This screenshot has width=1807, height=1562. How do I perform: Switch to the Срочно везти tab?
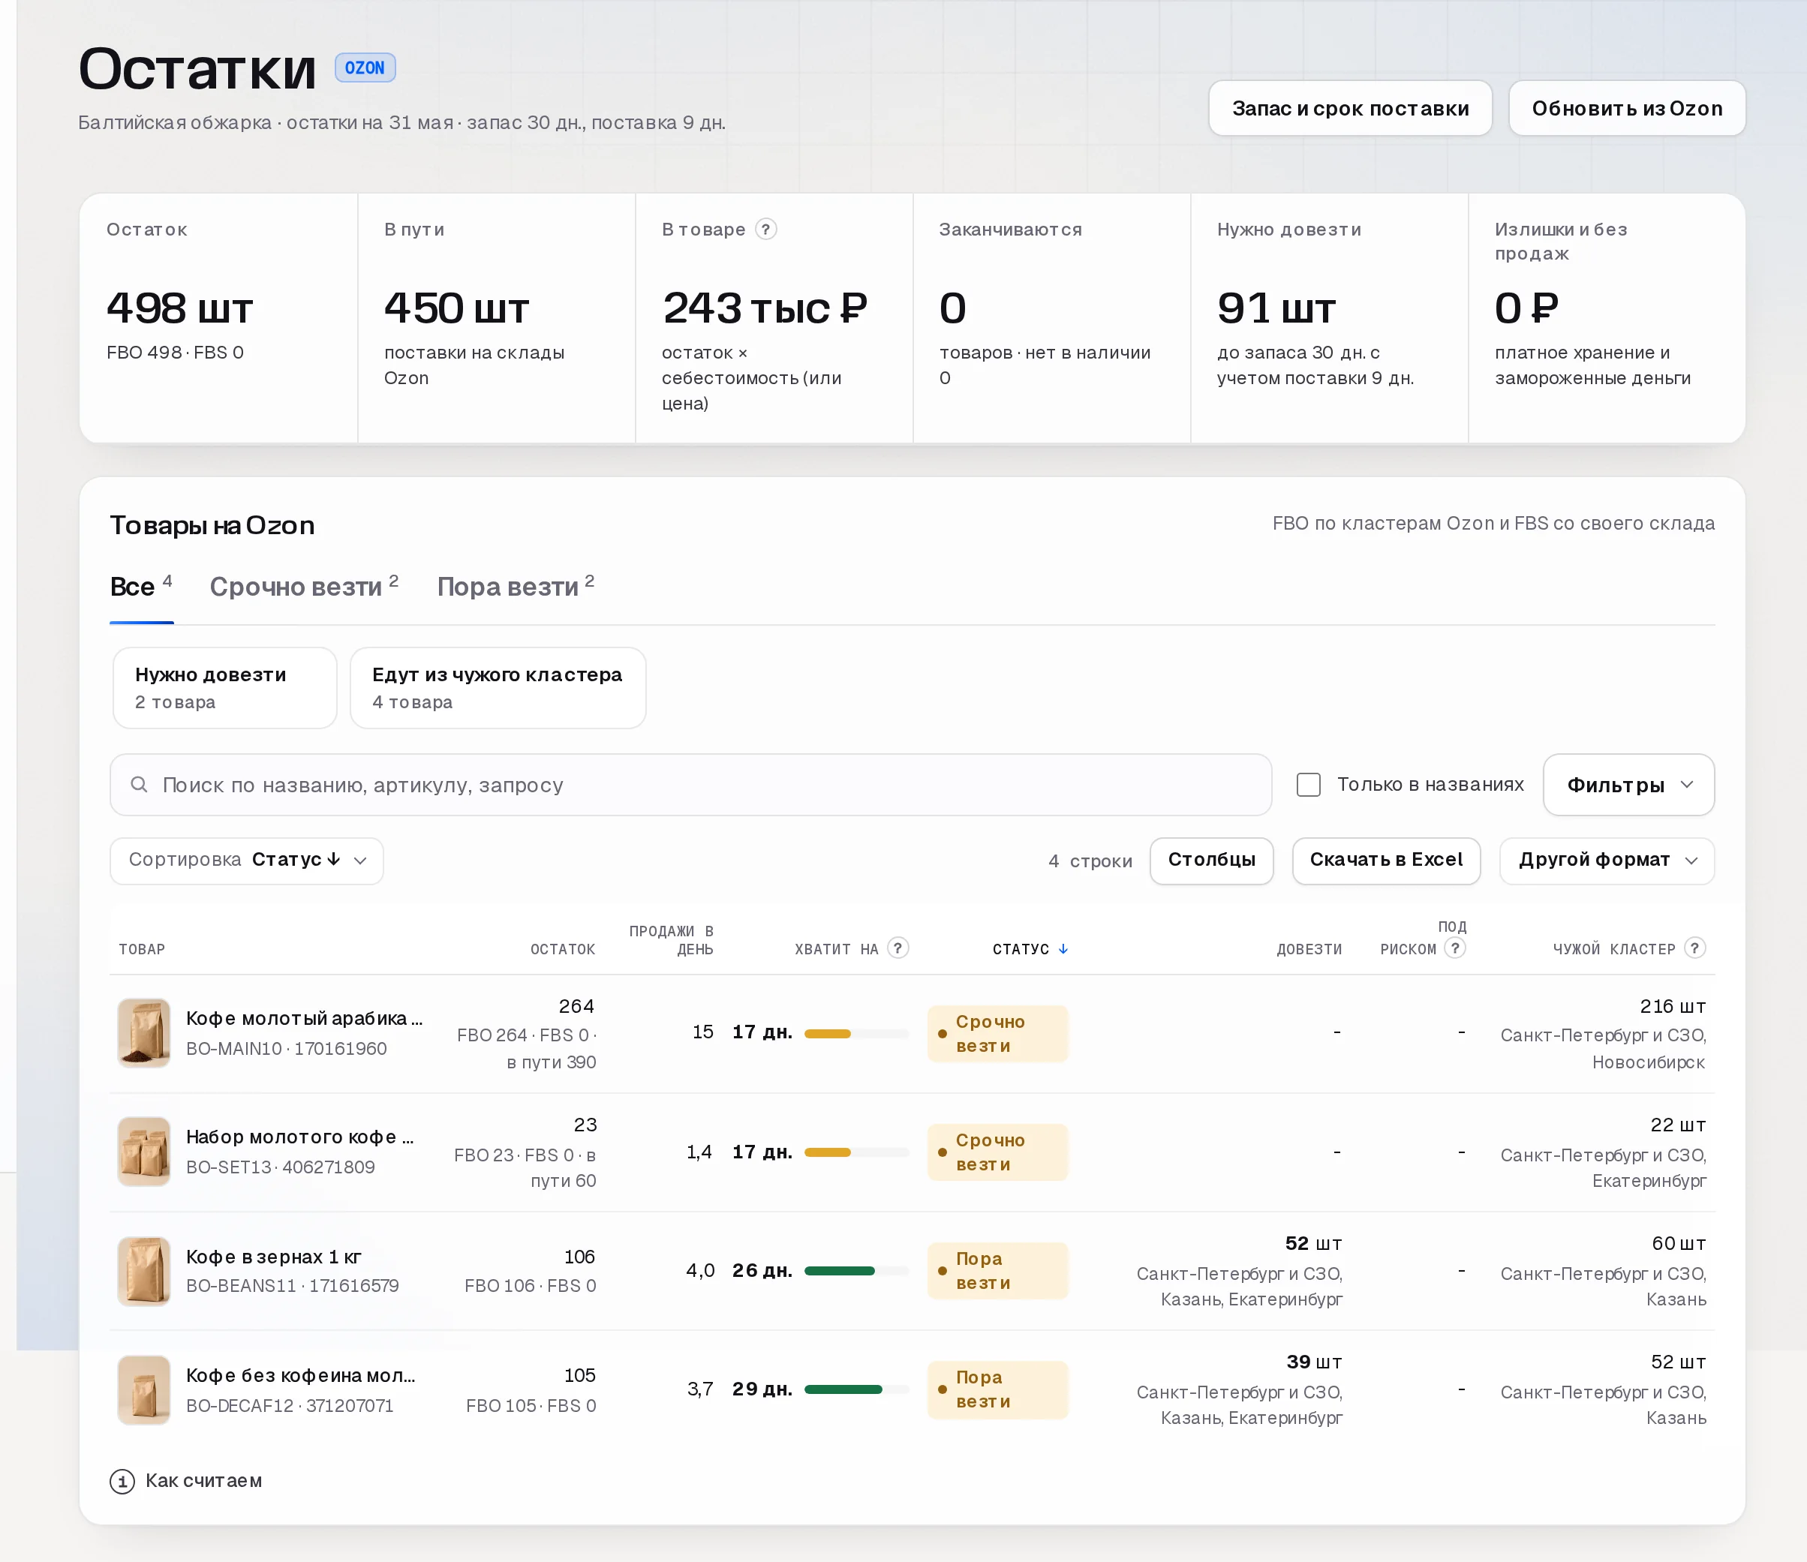click(x=303, y=587)
